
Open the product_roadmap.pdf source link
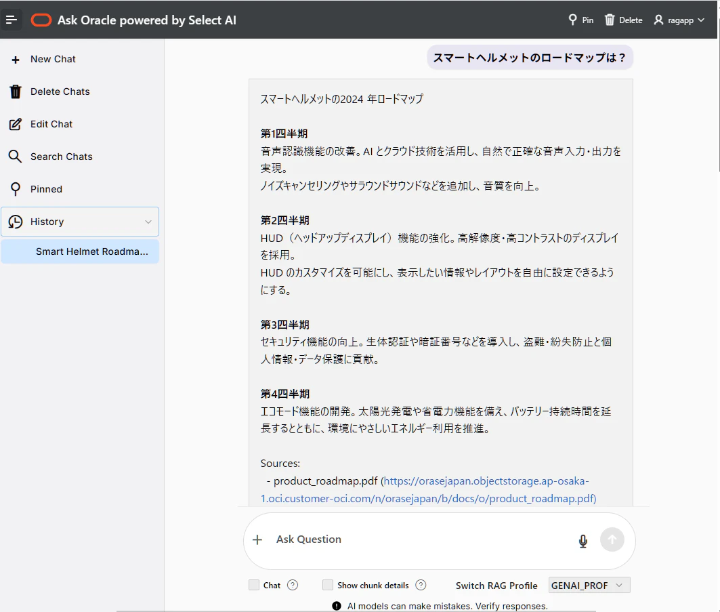(x=429, y=490)
